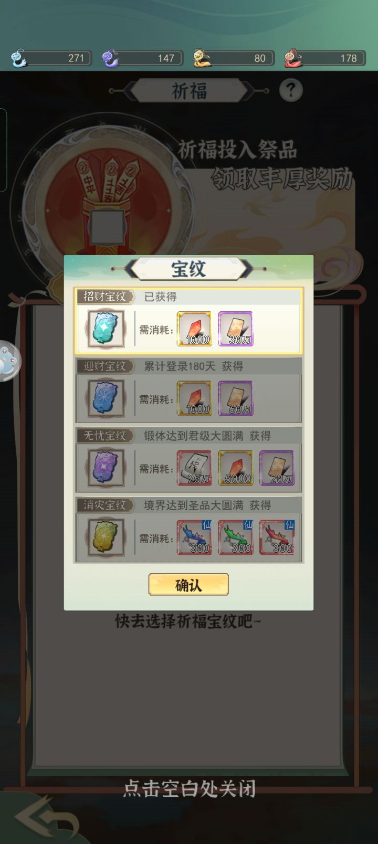Tap the 25万 paper talisman cost item
The width and height of the screenshot is (378, 844).
(x=194, y=468)
